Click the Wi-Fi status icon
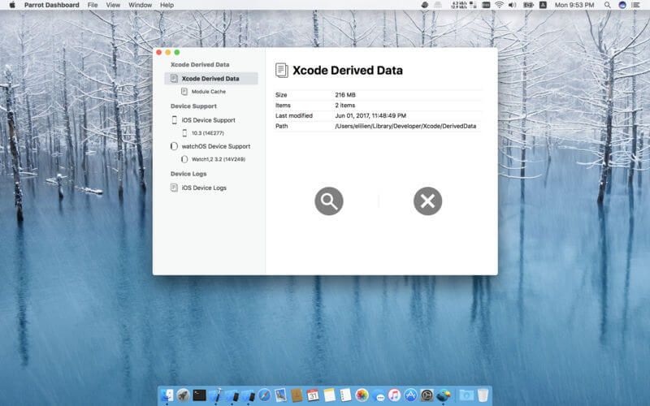 (x=500, y=5)
